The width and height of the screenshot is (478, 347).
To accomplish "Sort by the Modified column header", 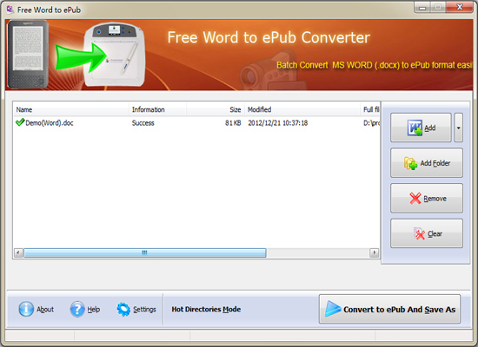I will (302, 109).
